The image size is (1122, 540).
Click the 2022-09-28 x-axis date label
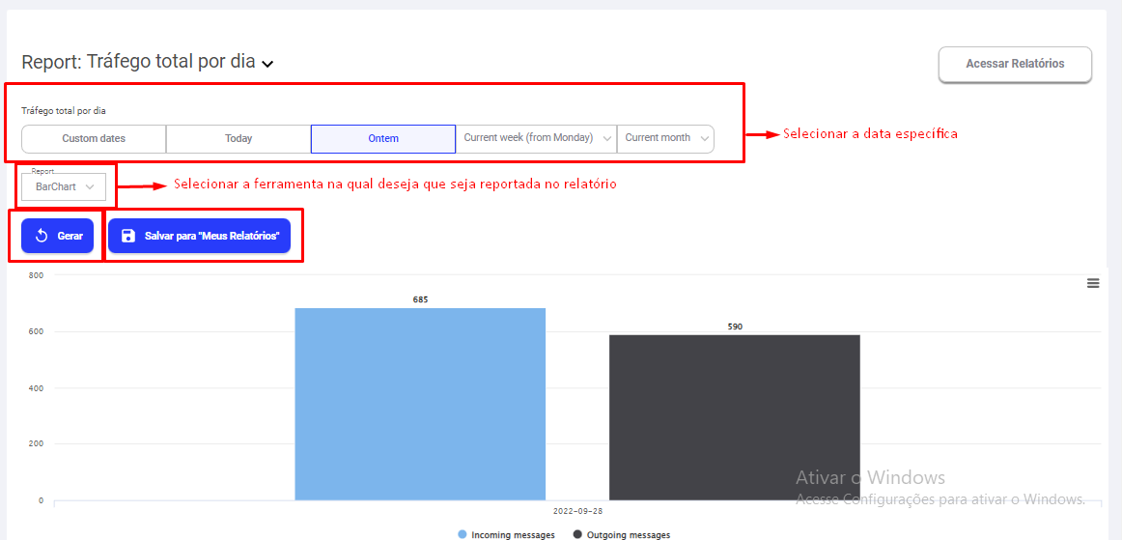pos(577,511)
